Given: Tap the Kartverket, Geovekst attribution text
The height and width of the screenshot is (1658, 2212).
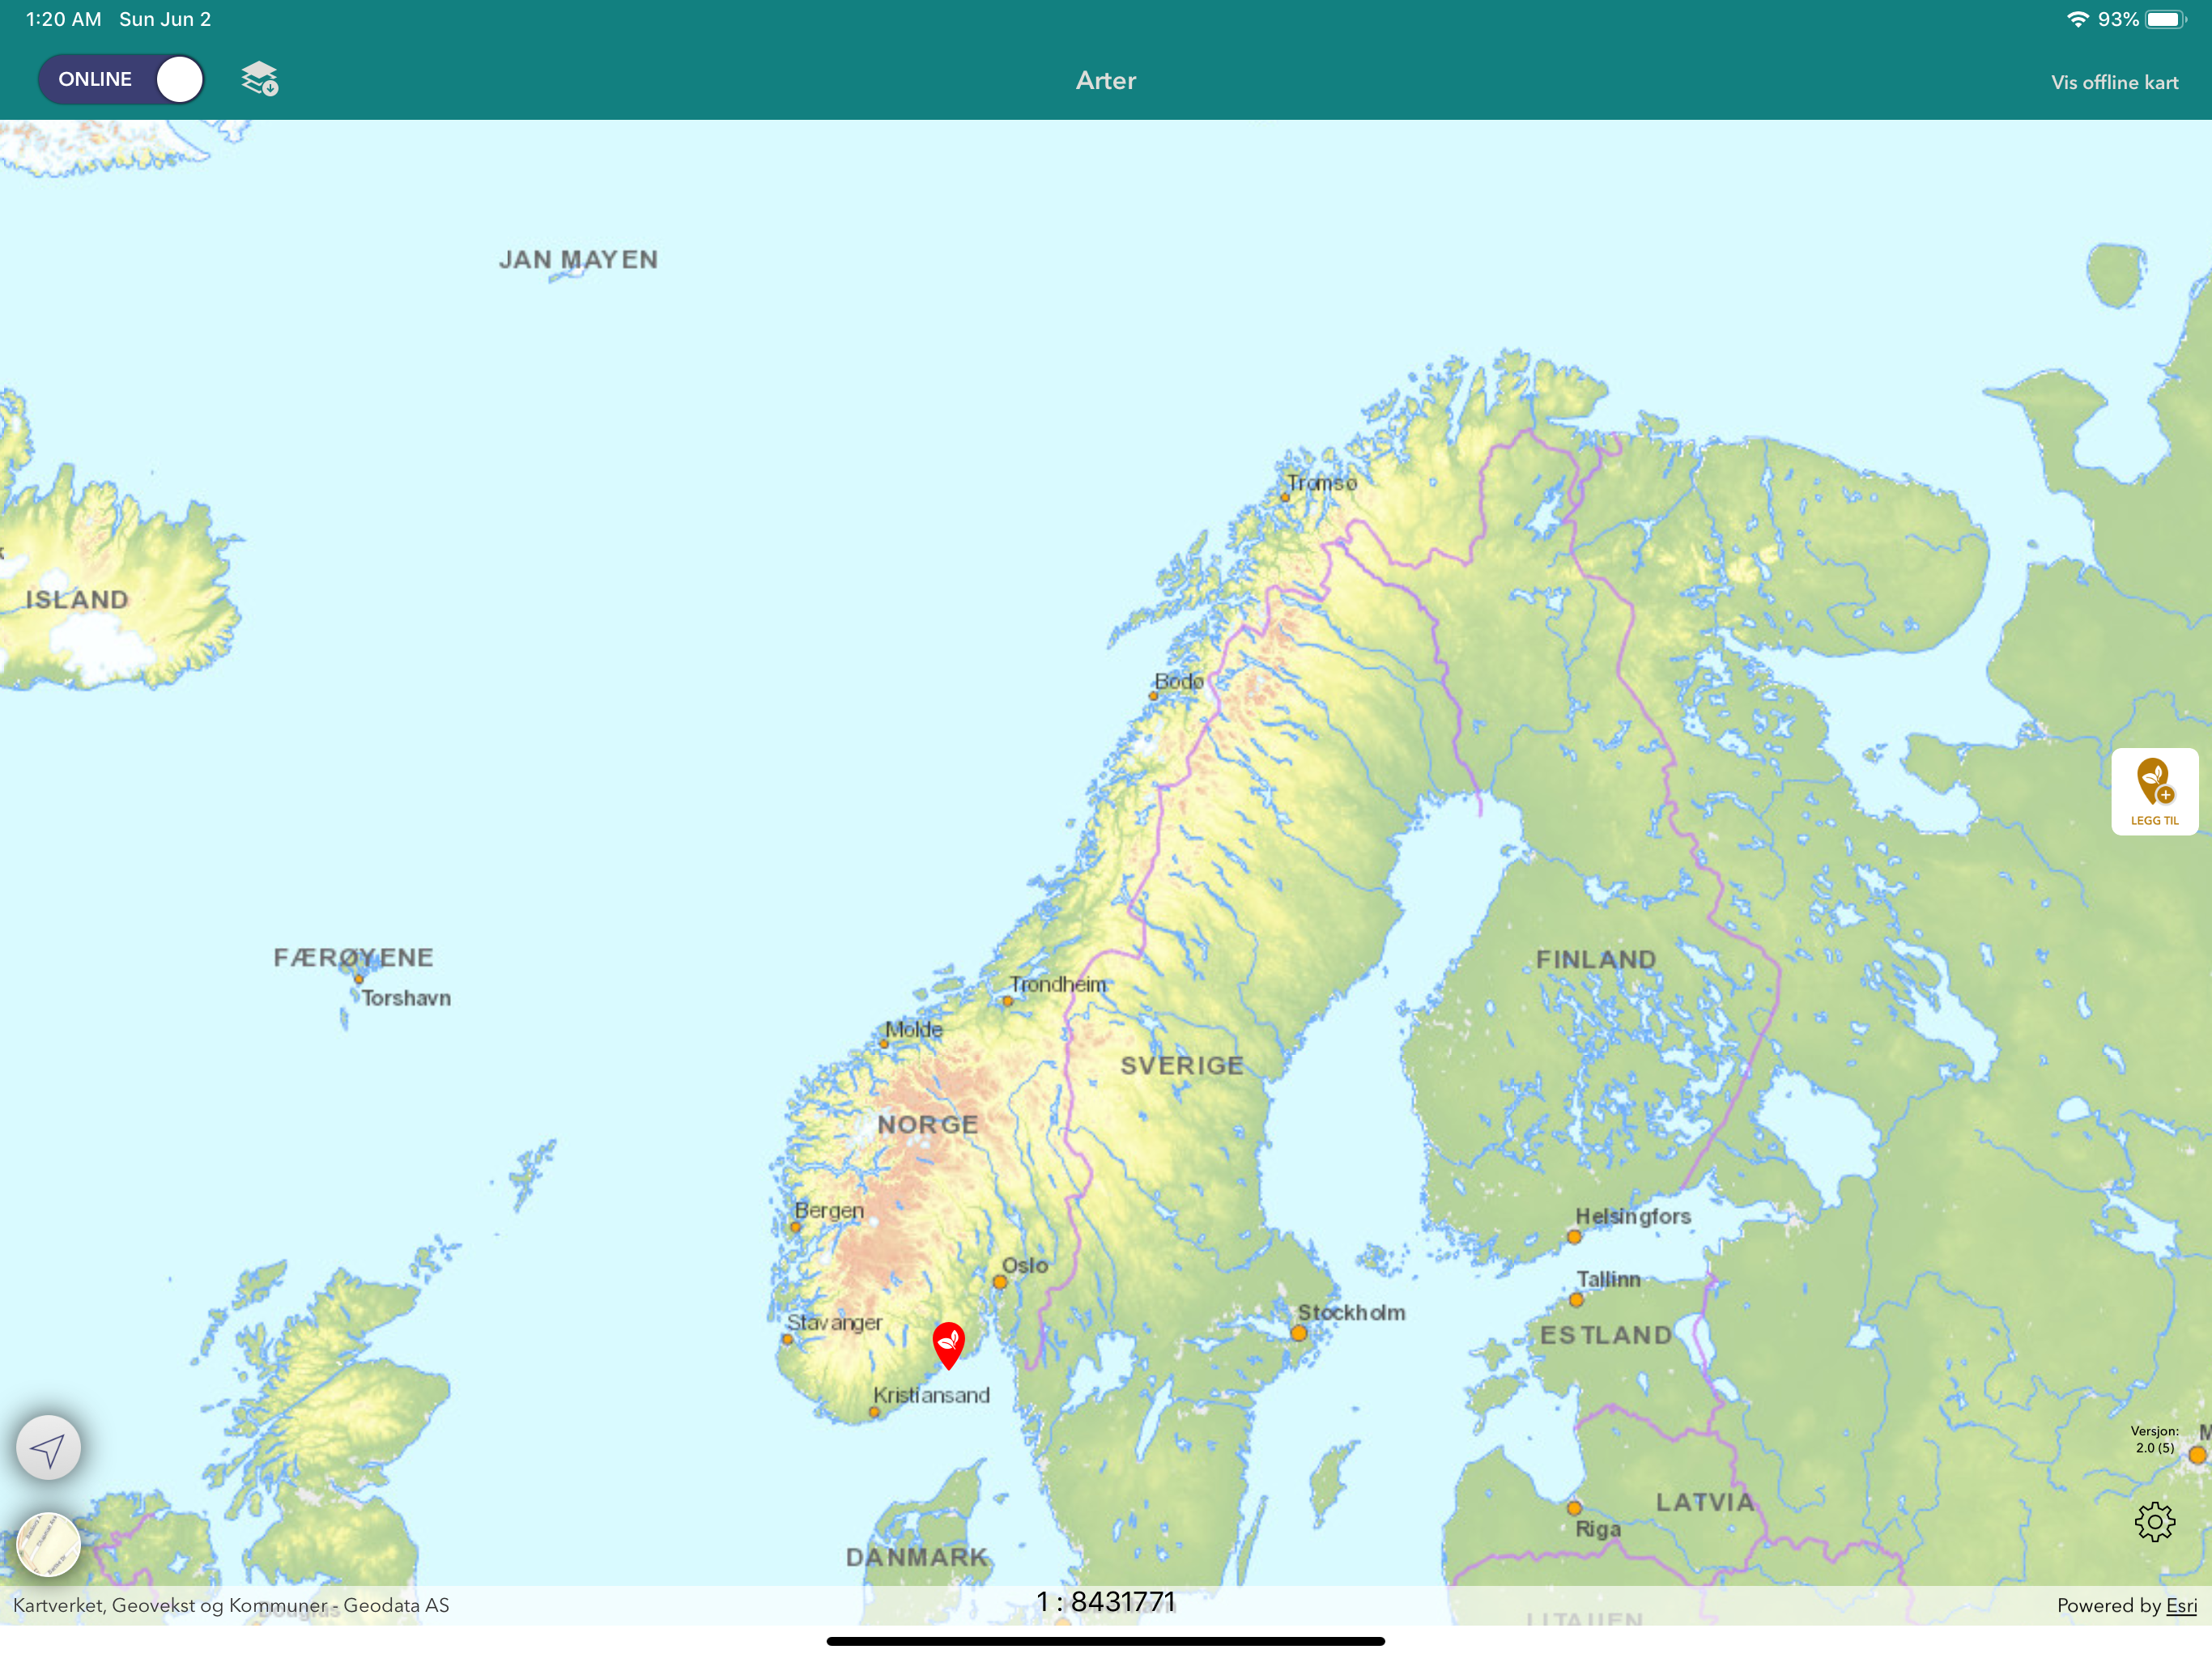Looking at the screenshot, I should pyautogui.click(x=231, y=1605).
